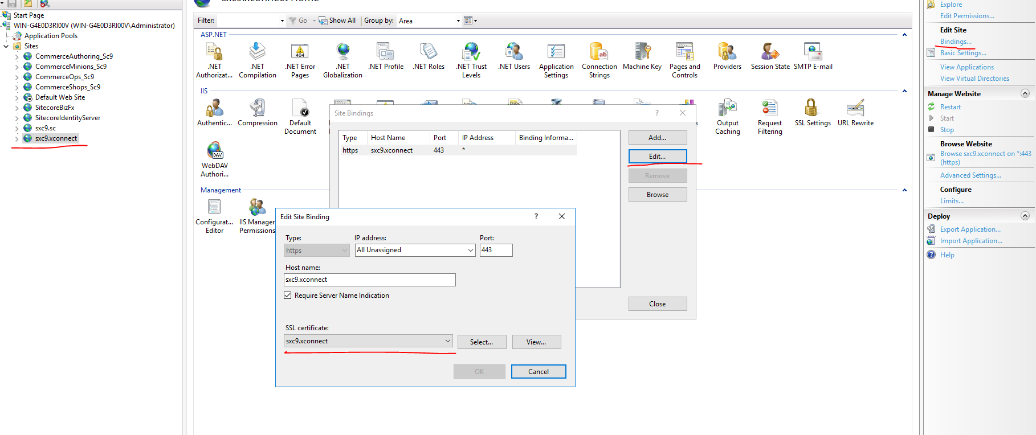Open the Default Document feature
This screenshot has width=1036, height=435.
pyautogui.click(x=300, y=117)
